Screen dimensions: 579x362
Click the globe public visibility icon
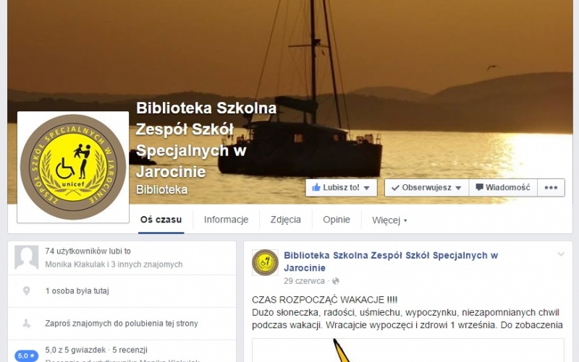point(336,281)
